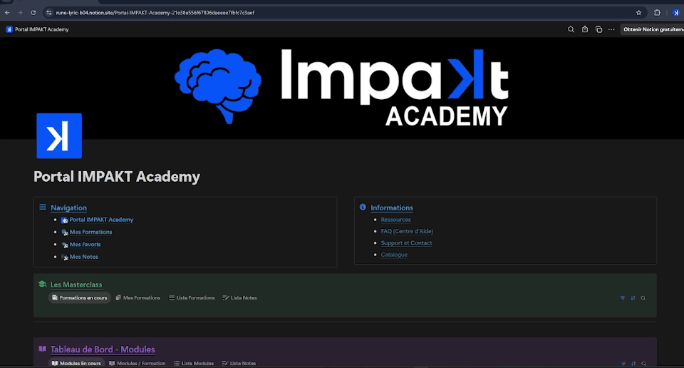This screenshot has width=684, height=368.
Task: Click the Tableau de Bord book icon
Action: pyautogui.click(x=42, y=349)
